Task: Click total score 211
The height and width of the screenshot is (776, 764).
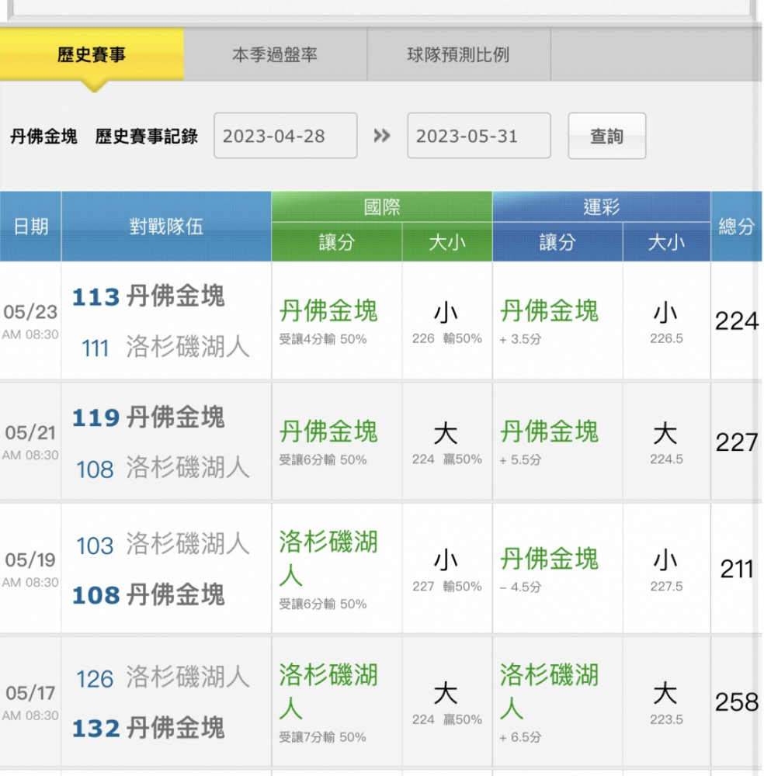Action: pyautogui.click(x=736, y=569)
